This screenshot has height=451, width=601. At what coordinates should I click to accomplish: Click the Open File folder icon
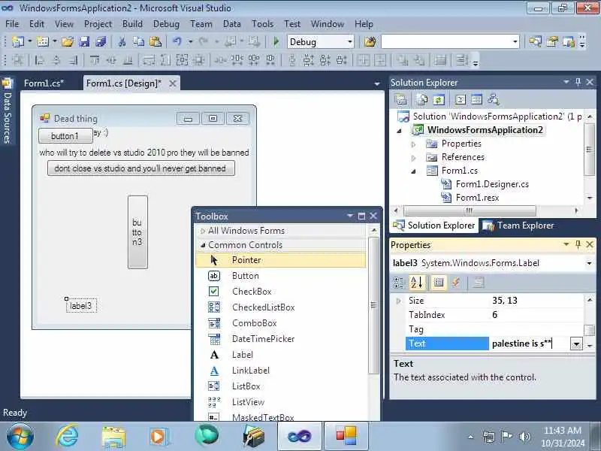pos(68,41)
